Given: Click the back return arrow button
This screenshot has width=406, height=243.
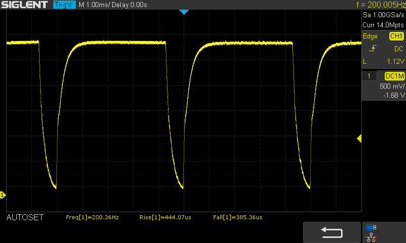Looking at the screenshot, I should click(x=332, y=232).
